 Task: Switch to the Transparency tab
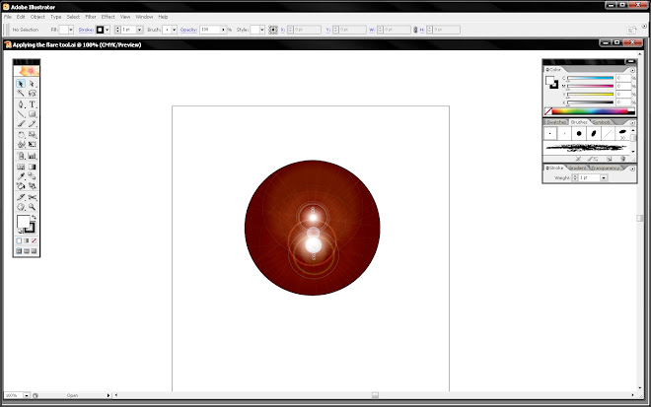pos(605,169)
